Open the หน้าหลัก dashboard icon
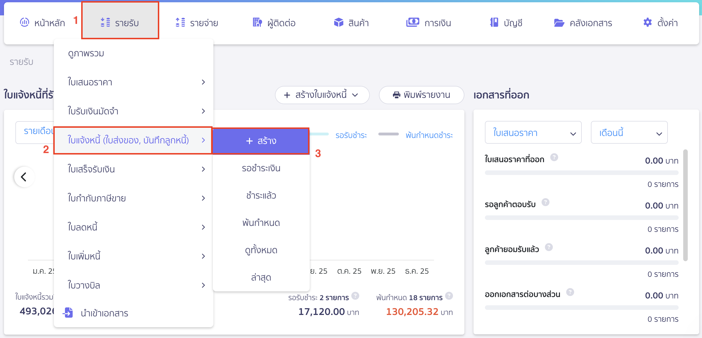 click(25, 22)
